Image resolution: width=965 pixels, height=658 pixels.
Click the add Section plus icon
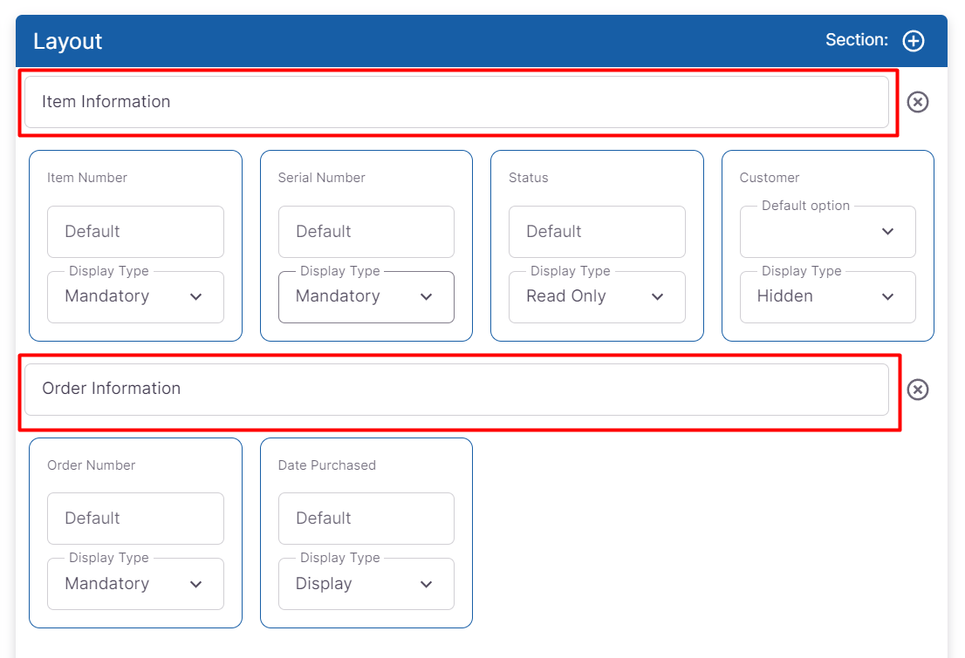pos(913,41)
